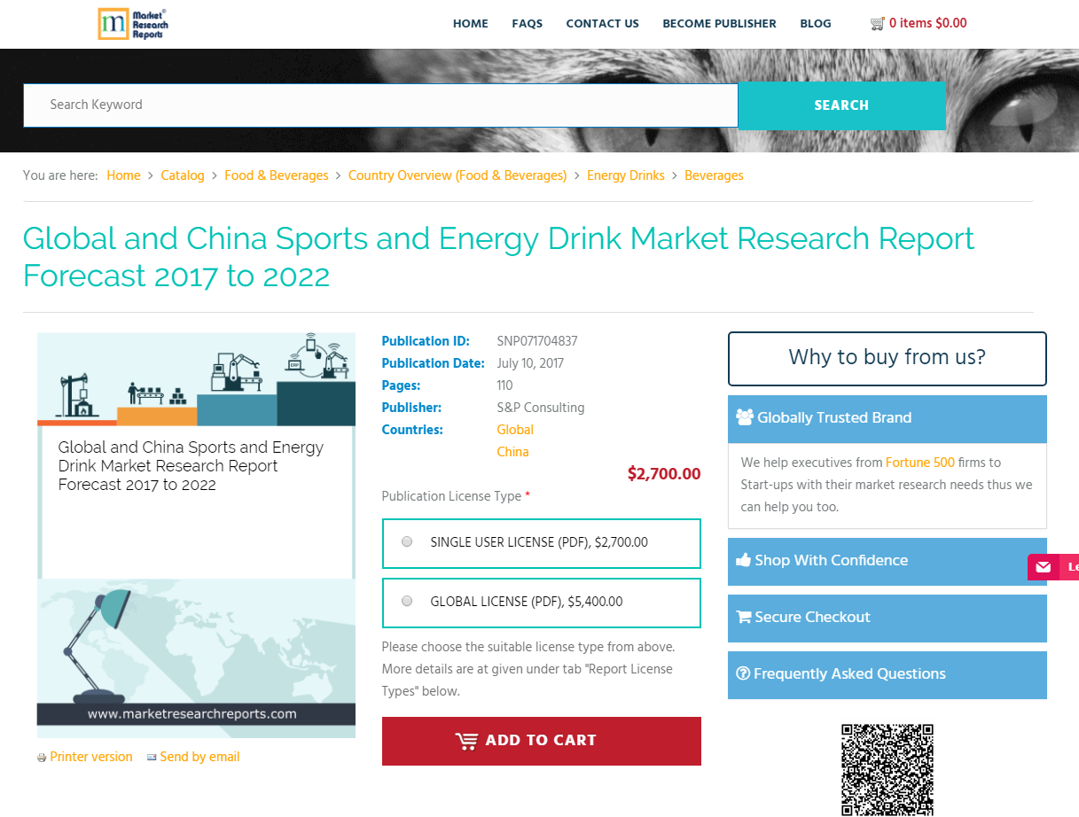The image size is (1079, 817).
Task: Open Printer version link
Action: coord(91,757)
